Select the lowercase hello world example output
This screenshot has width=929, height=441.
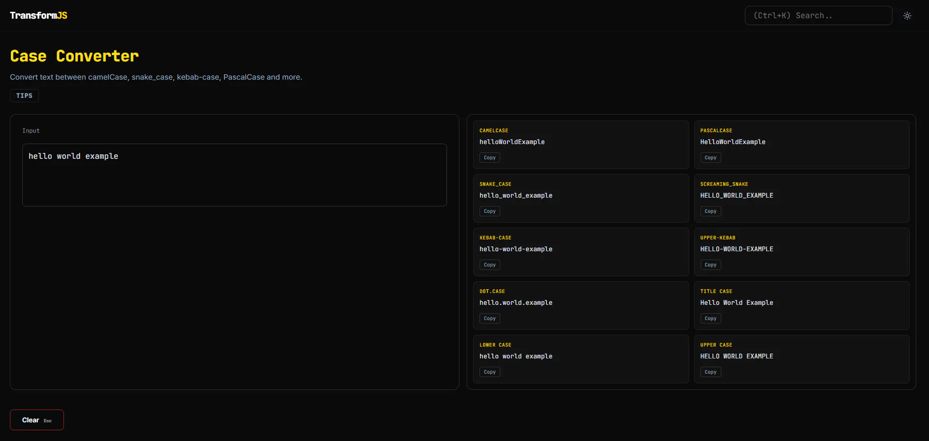[x=516, y=356]
